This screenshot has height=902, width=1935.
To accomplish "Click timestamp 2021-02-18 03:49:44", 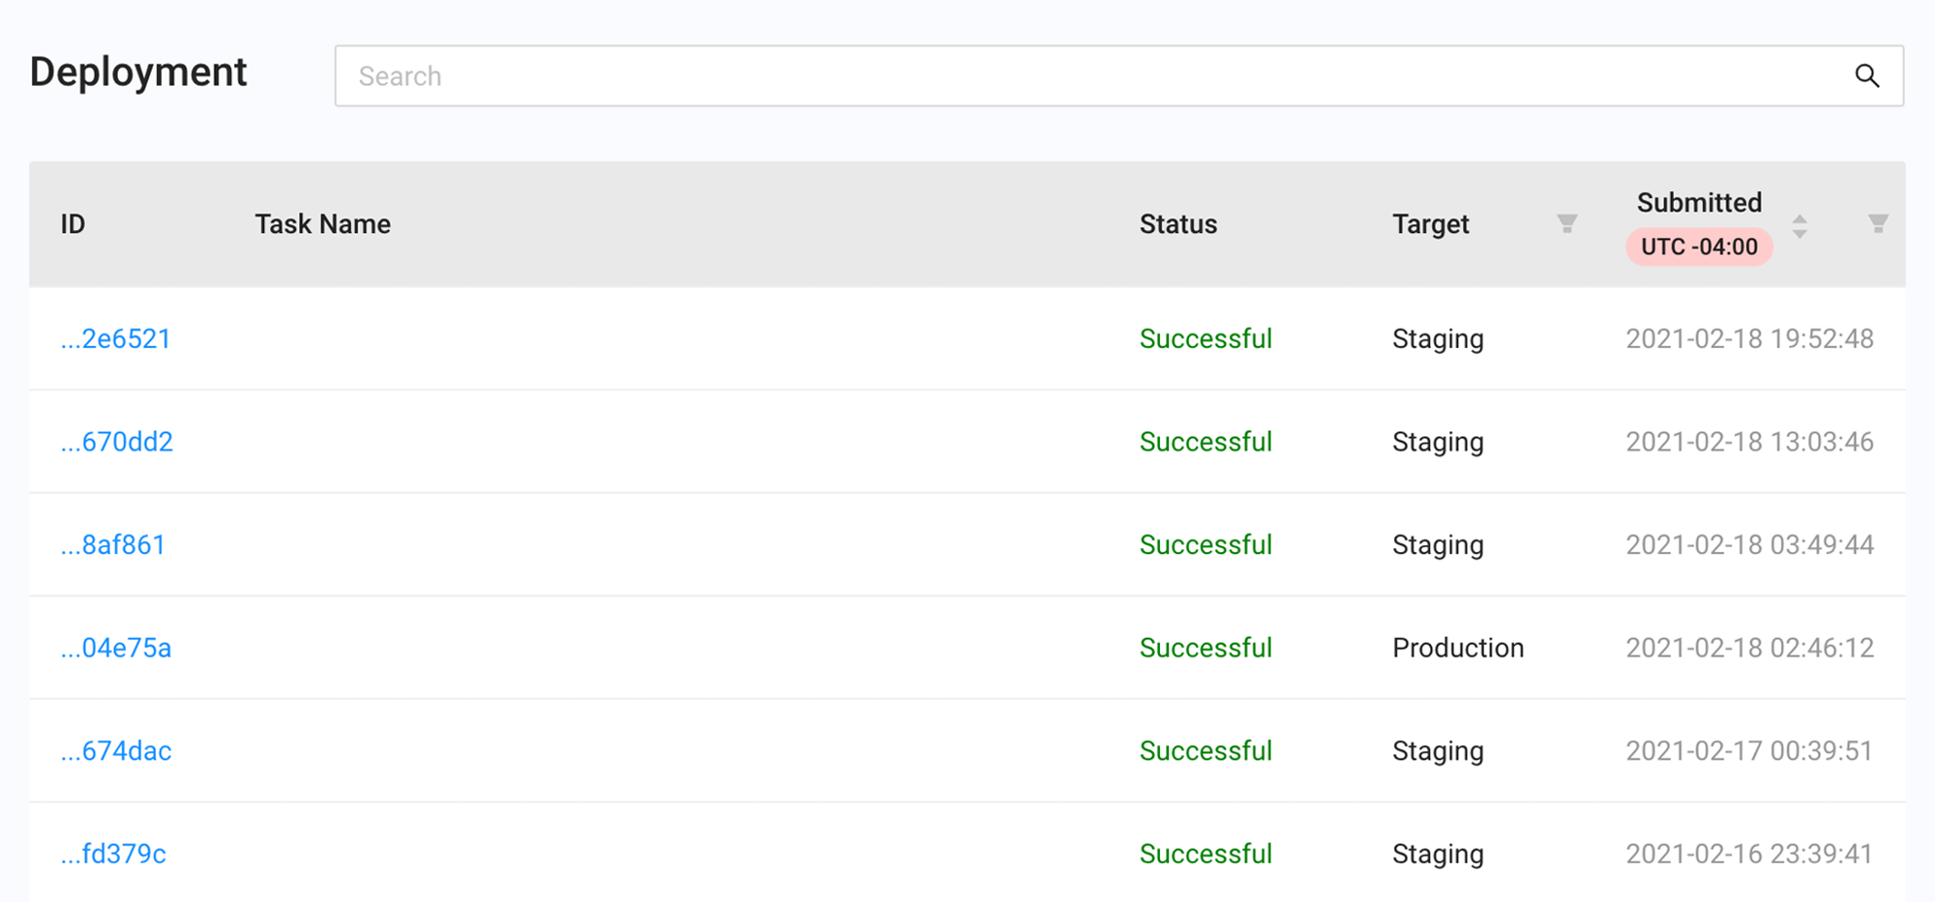I will (x=1749, y=544).
